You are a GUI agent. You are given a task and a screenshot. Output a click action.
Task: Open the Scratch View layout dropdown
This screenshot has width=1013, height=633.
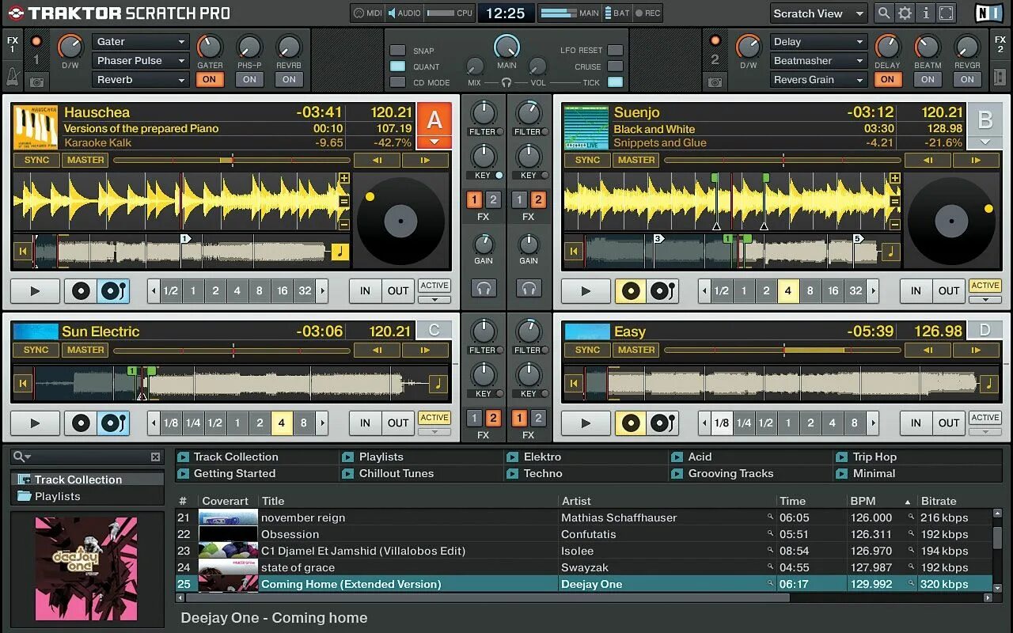click(x=818, y=13)
